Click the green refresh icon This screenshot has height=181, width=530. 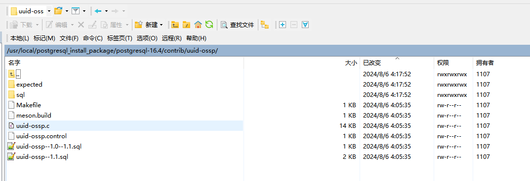pos(209,25)
